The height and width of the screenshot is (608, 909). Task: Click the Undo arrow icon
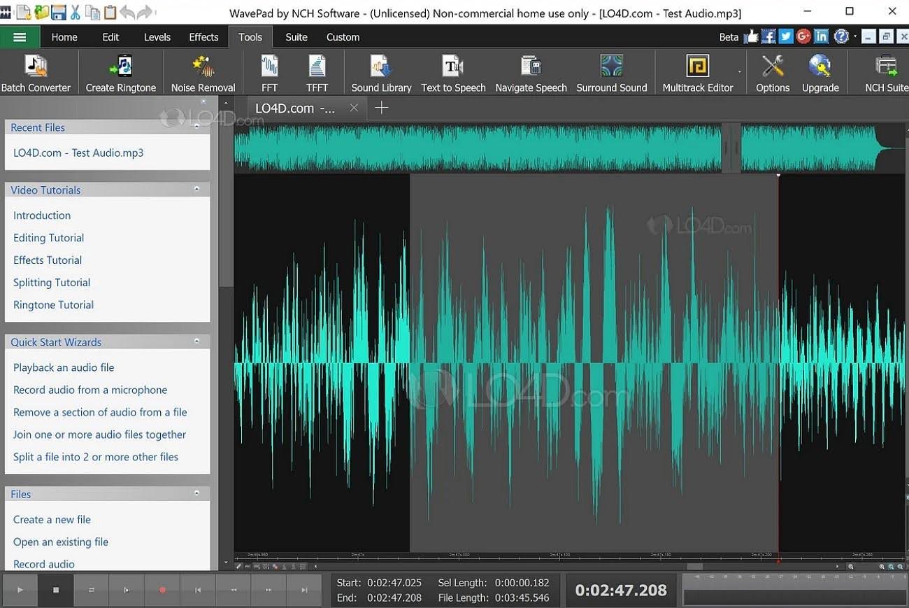pos(127,12)
